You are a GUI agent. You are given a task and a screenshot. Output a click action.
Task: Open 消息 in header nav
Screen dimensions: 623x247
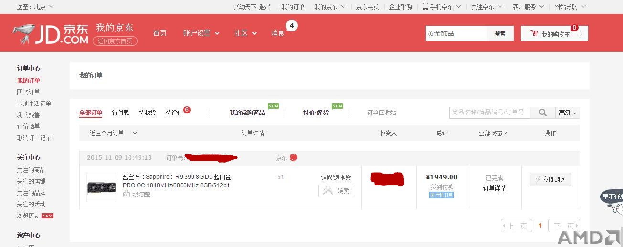coord(278,33)
